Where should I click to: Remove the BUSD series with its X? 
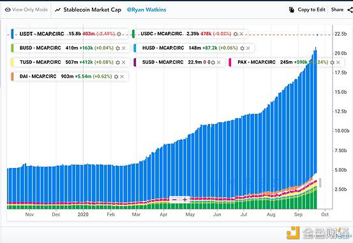click(x=124, y=48)
